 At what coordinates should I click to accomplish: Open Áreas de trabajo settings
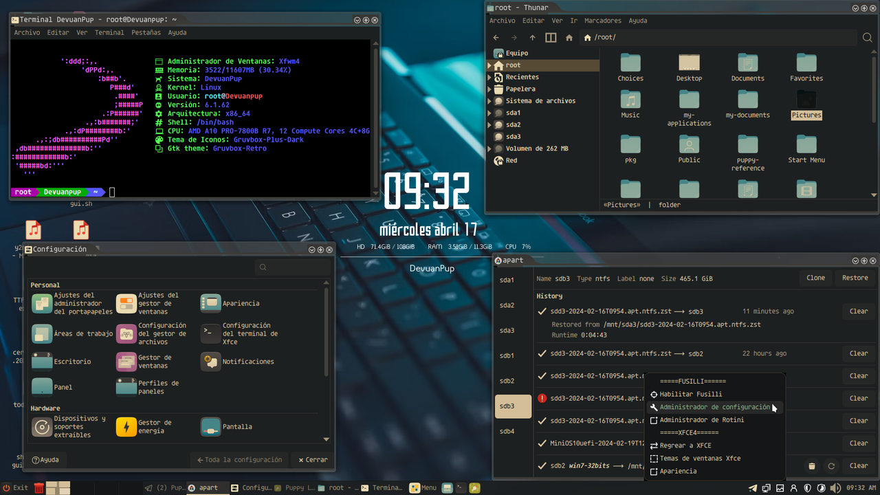coord(73,333)
